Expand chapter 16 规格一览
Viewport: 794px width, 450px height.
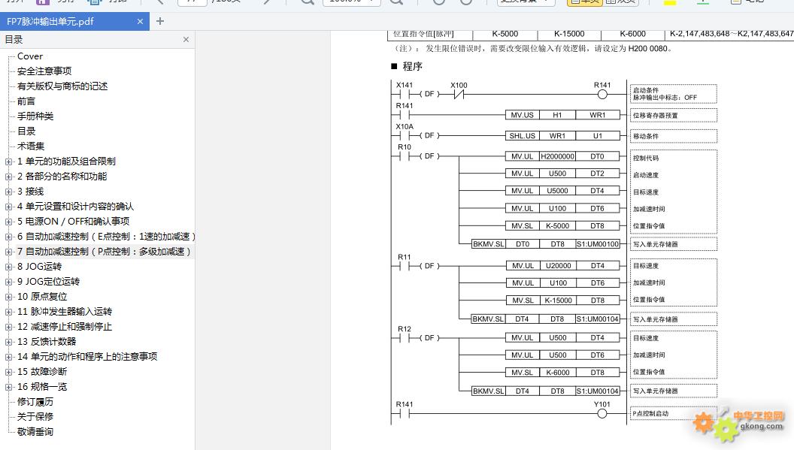(x=8, y=387)
